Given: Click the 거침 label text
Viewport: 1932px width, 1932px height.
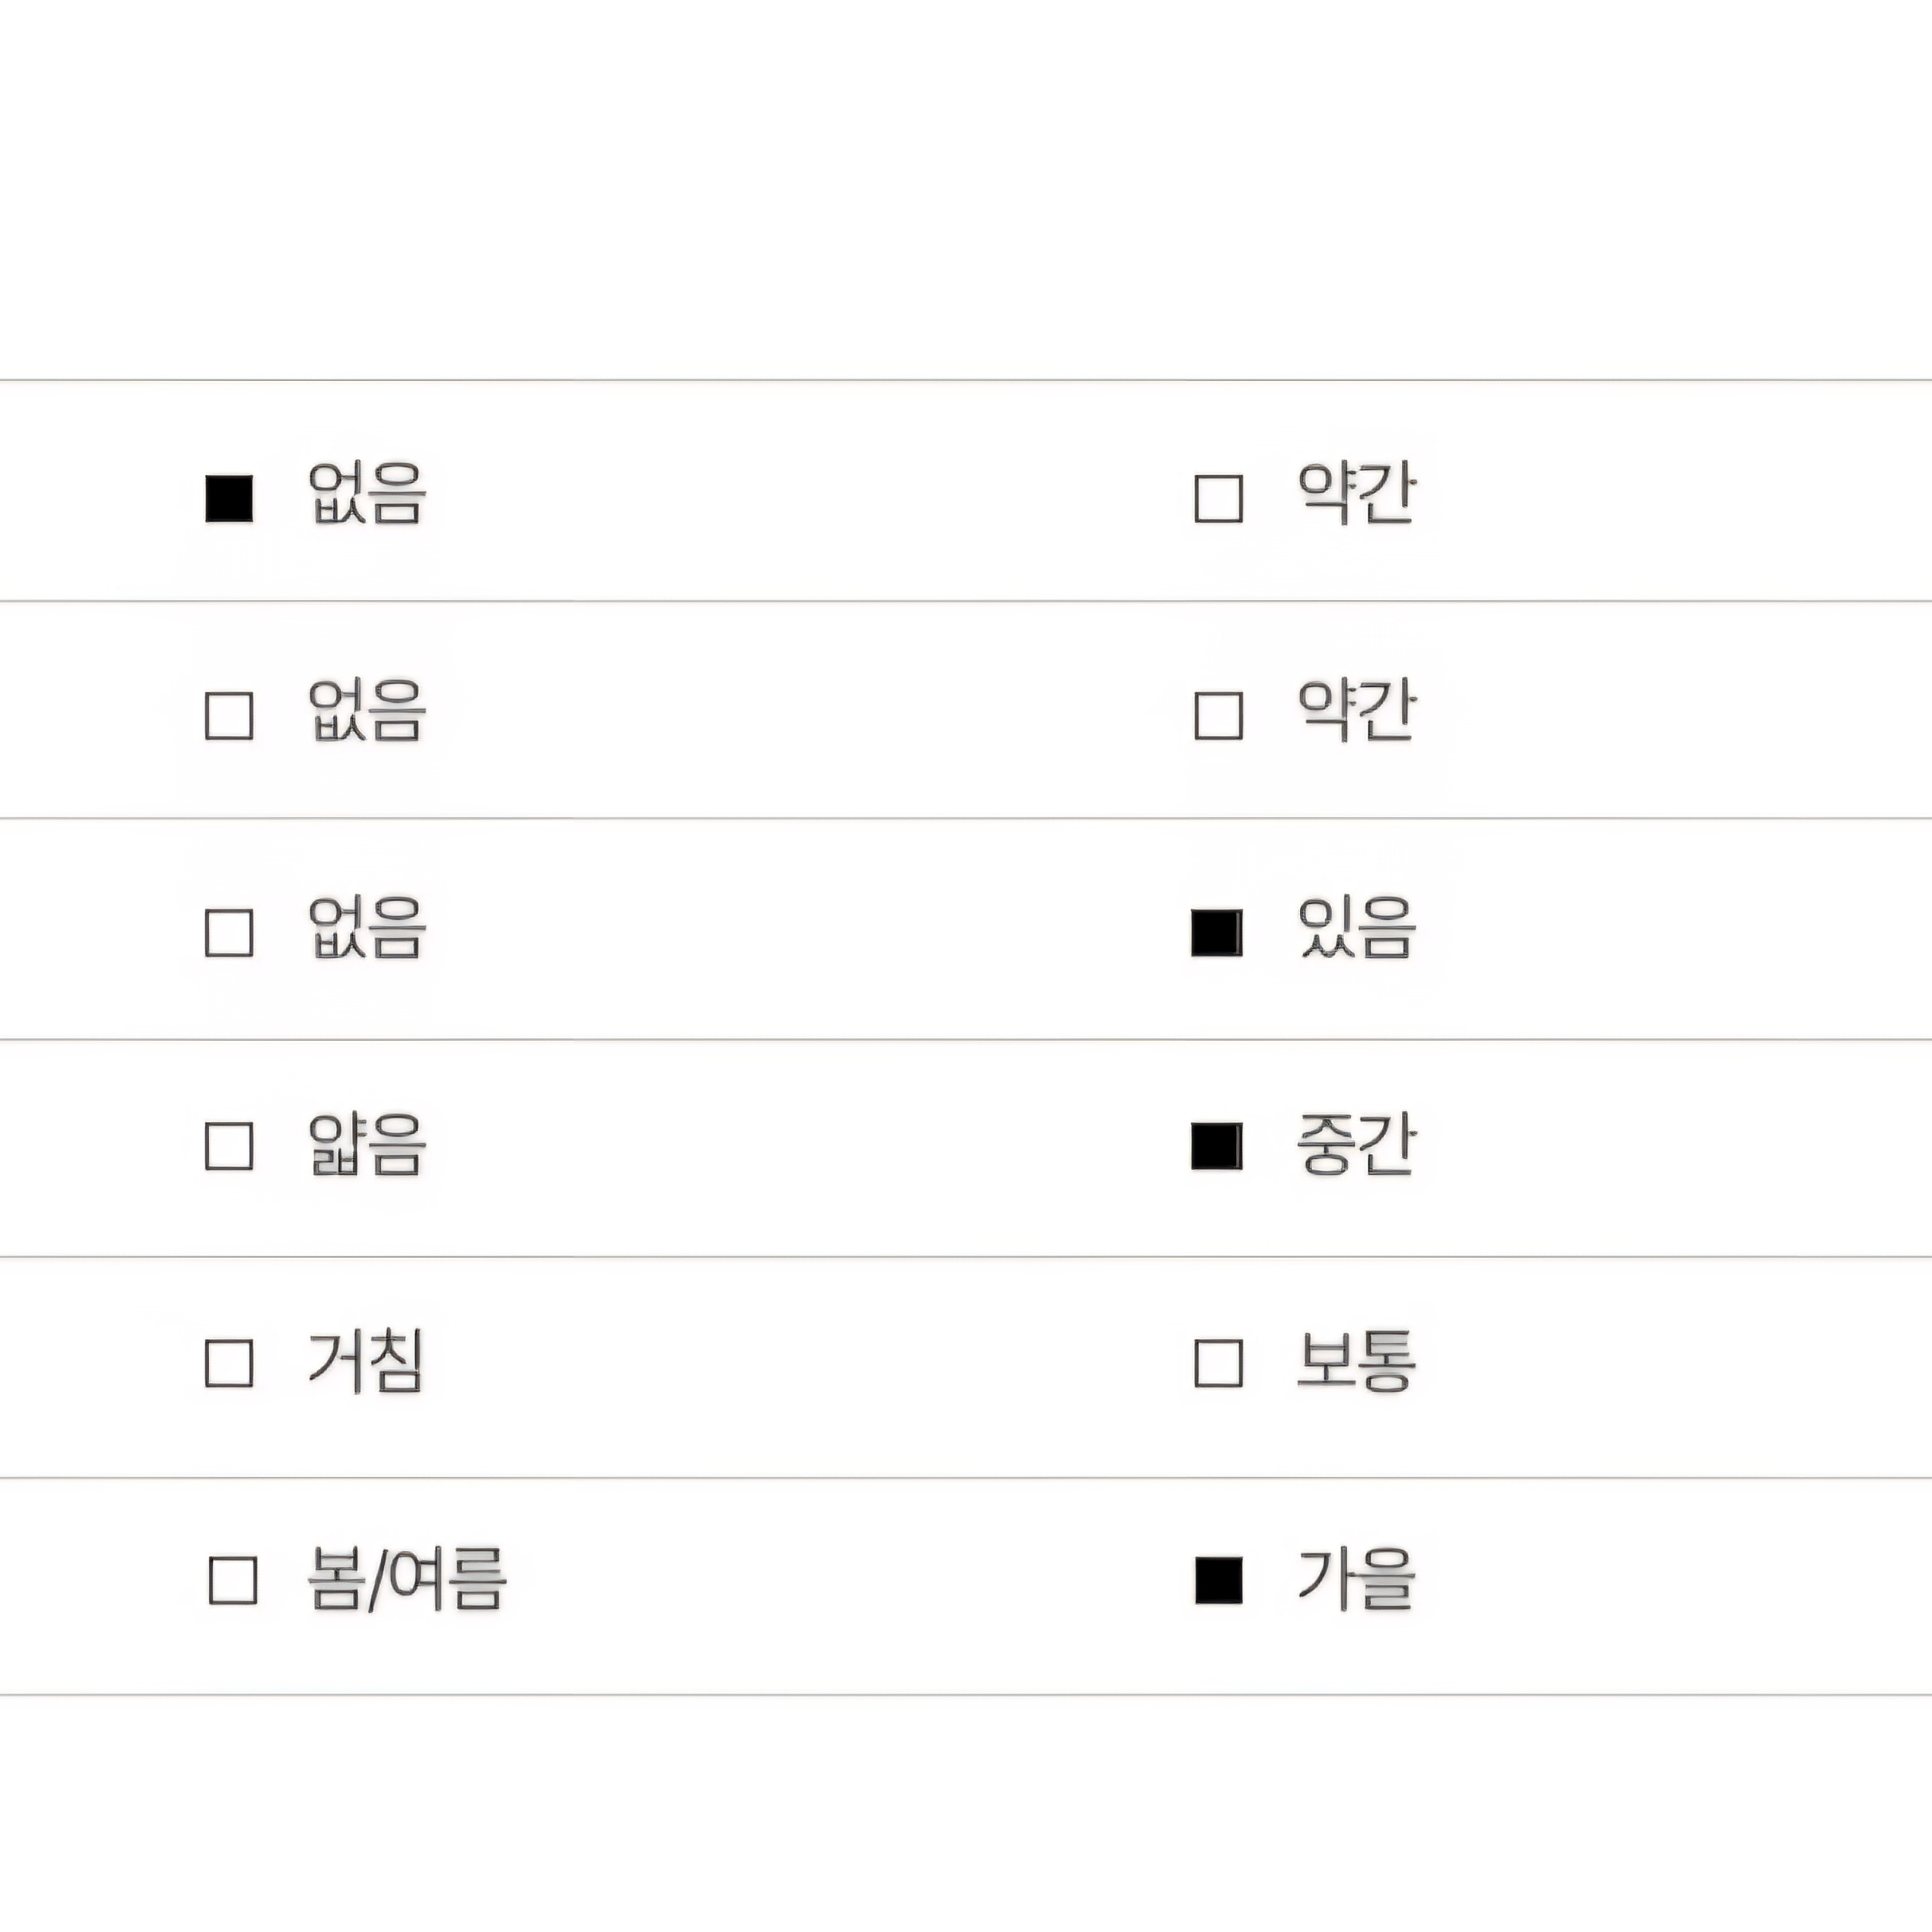Looking at the screenshot, I should click(366, 1361).
